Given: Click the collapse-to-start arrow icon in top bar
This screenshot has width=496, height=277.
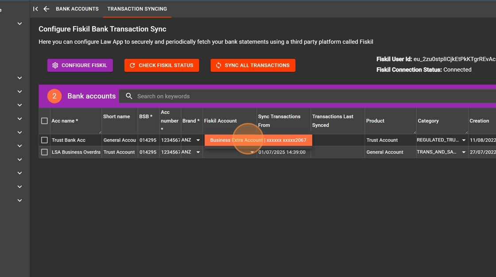Looking at the screenshot, I should point(35,9).
